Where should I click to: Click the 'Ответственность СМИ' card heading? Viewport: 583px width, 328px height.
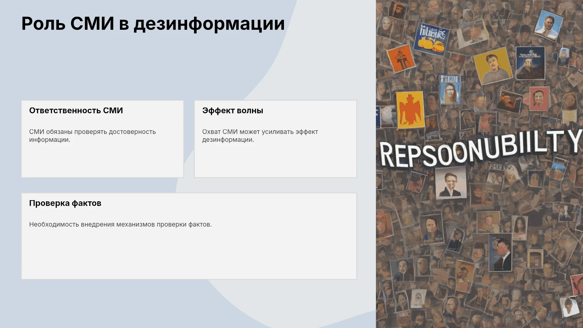click(76, 111)
